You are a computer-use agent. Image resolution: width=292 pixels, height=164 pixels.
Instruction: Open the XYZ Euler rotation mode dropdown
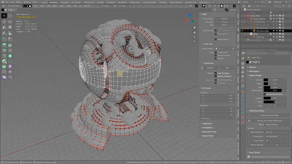tap(217, 118)
